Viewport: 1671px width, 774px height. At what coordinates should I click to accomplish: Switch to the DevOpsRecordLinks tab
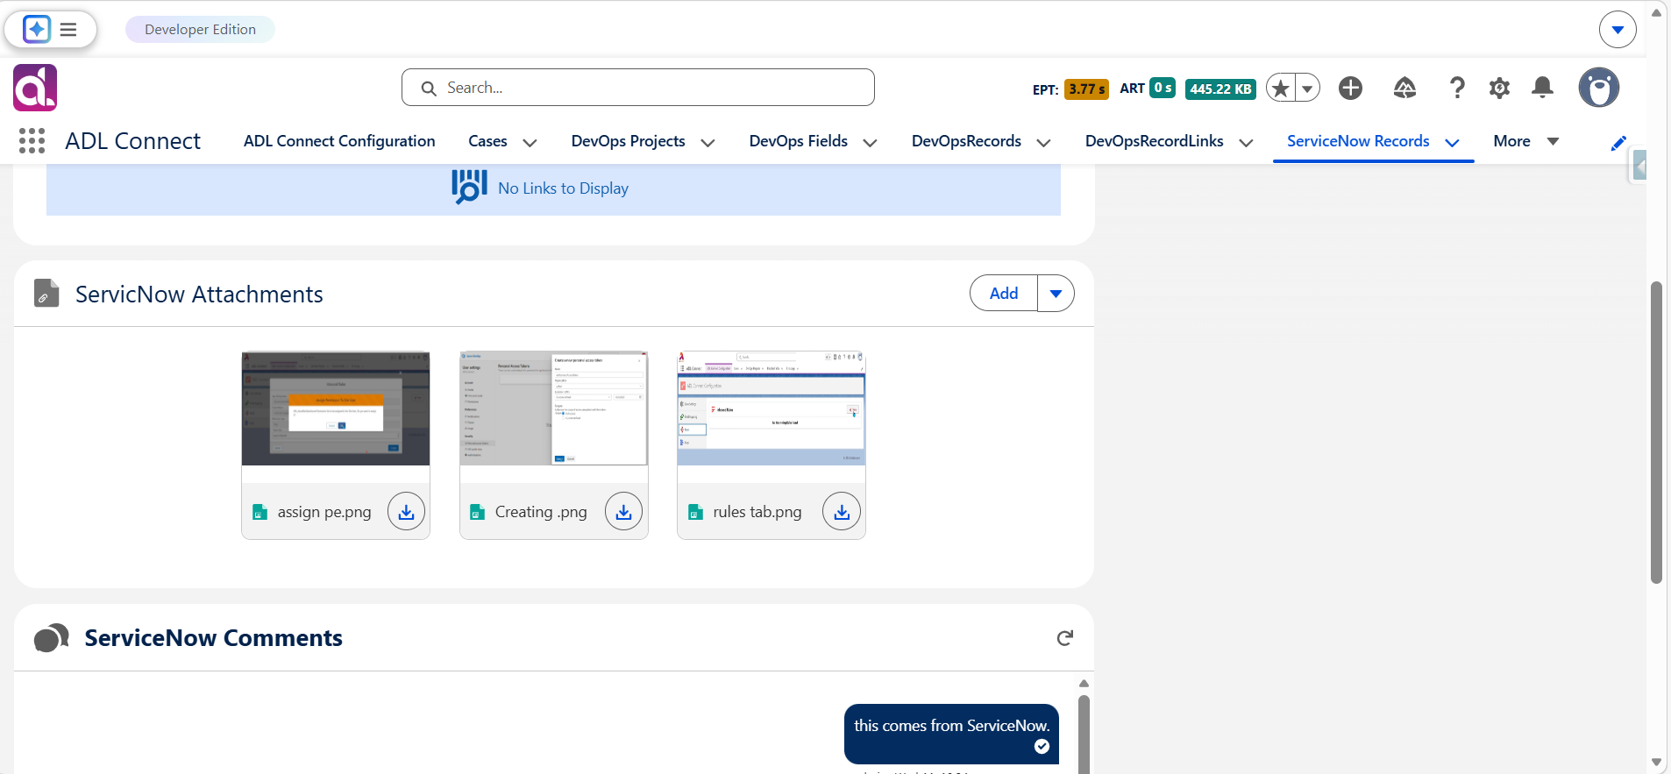tap(1154, 141)
